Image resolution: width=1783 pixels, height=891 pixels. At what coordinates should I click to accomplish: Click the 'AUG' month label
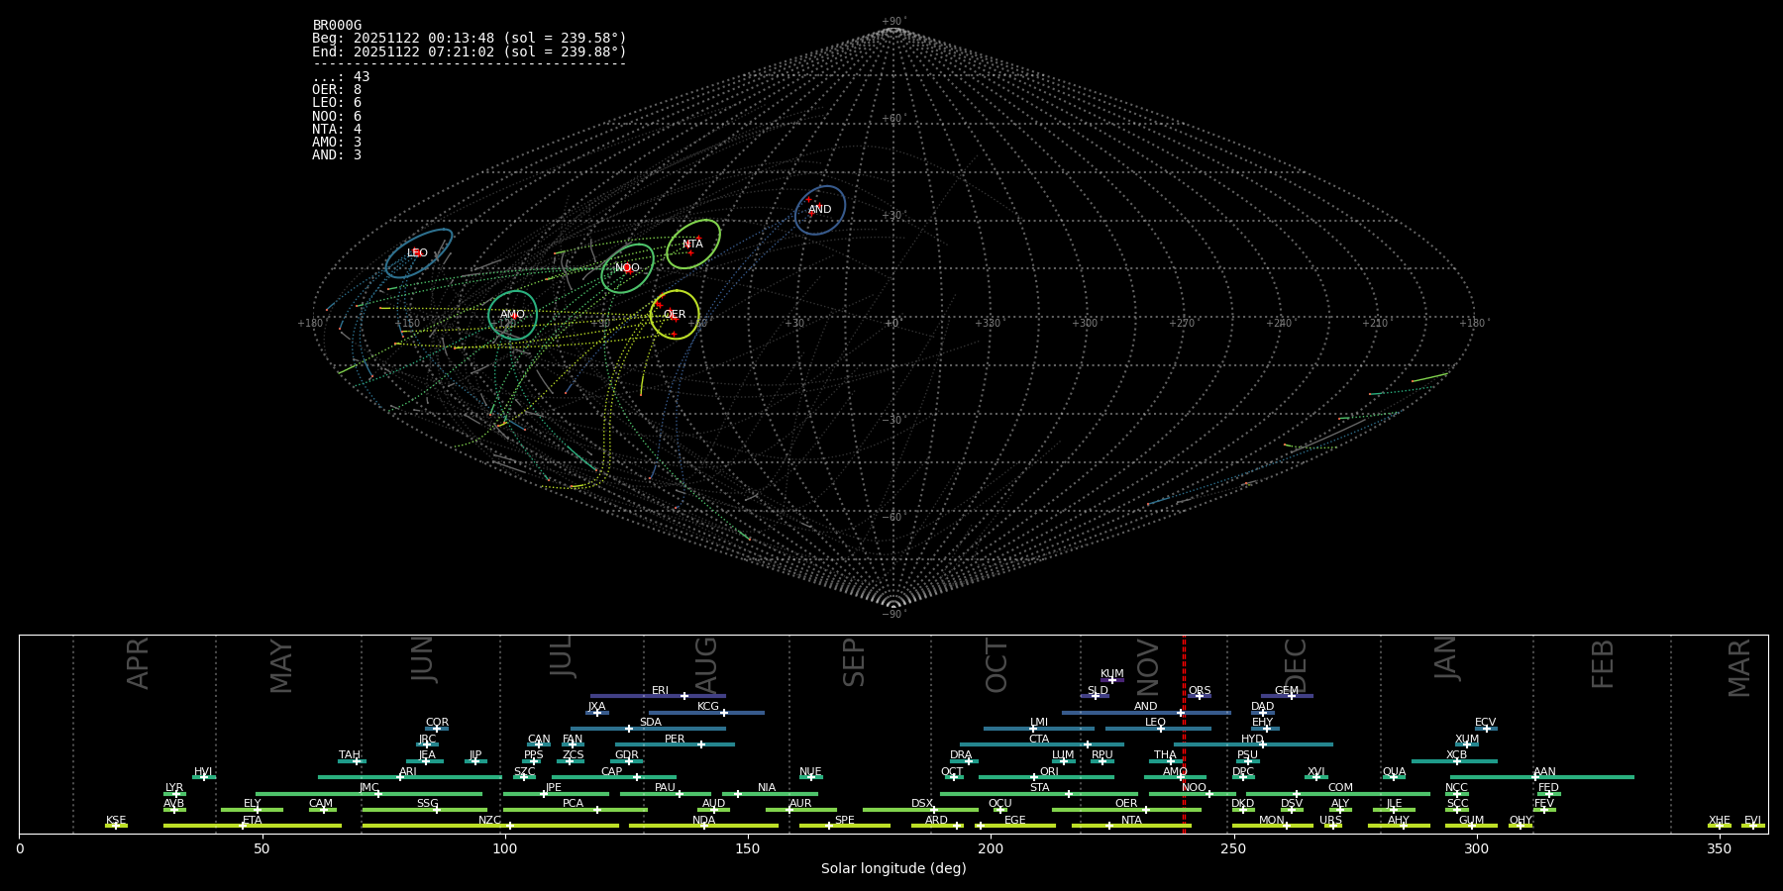[x=706, y=665]
